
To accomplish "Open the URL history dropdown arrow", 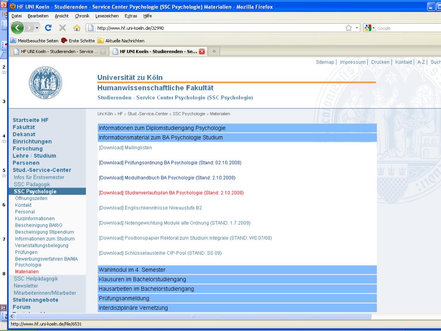I will click(x=357, y=28).
